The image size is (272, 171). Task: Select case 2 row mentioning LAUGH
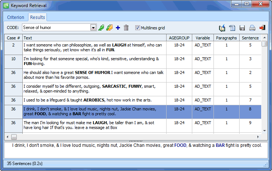[x=94, y=47]
